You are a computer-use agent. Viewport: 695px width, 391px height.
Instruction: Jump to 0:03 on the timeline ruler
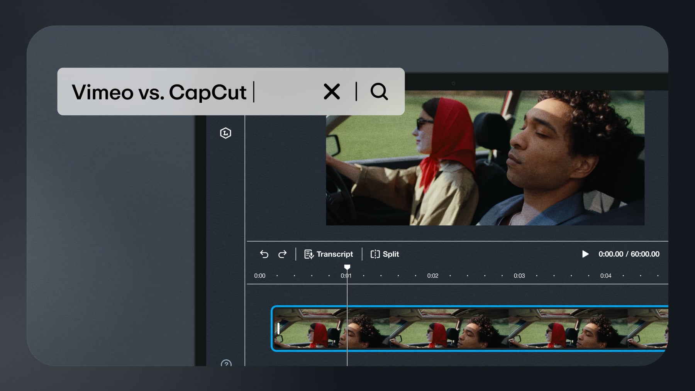[519, 276]
